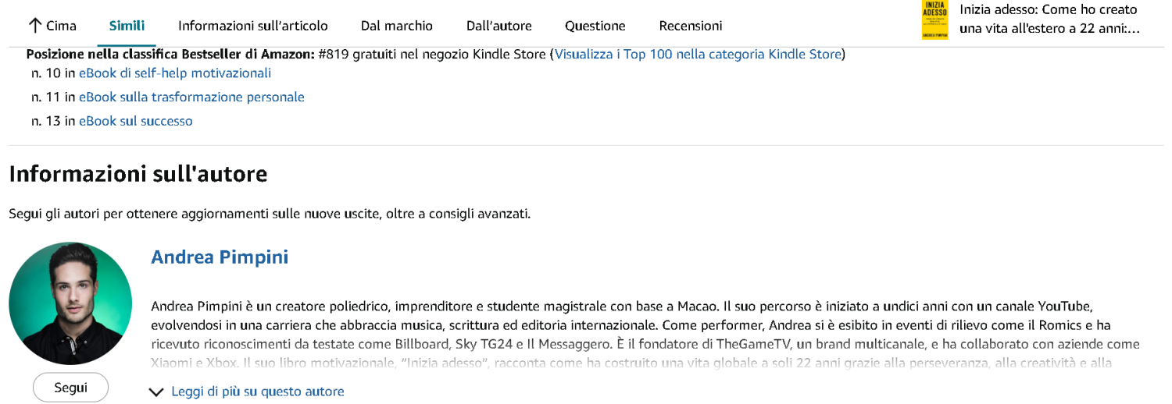Viewport: 1172px width, 404px height.
Task: Click the yellow Inizia Adesso book cover thumbnail
Action: [x=934, y=19]
